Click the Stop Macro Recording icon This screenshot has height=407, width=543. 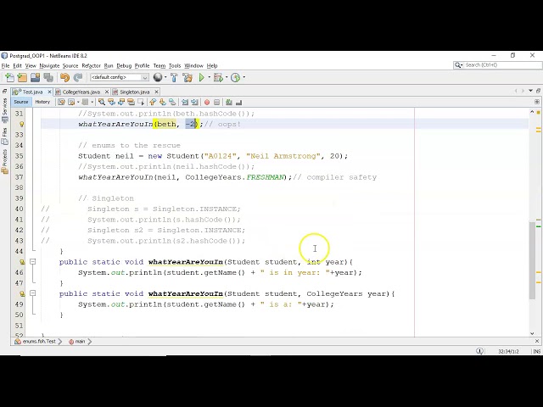coord(217,102)
